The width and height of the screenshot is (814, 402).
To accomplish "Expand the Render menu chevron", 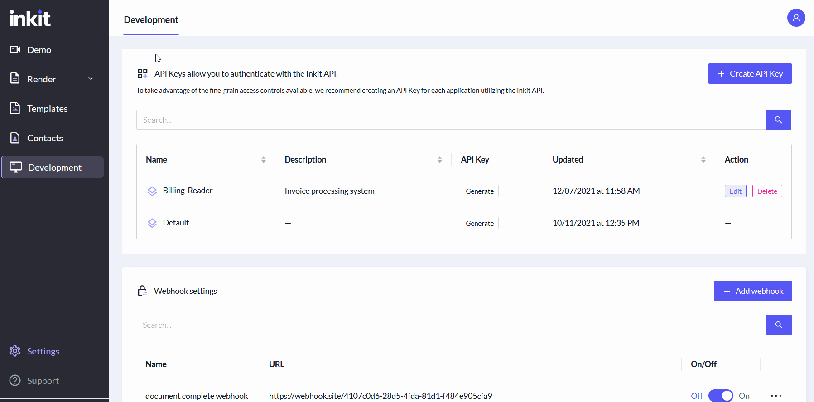I will click(x=91, y=78).
